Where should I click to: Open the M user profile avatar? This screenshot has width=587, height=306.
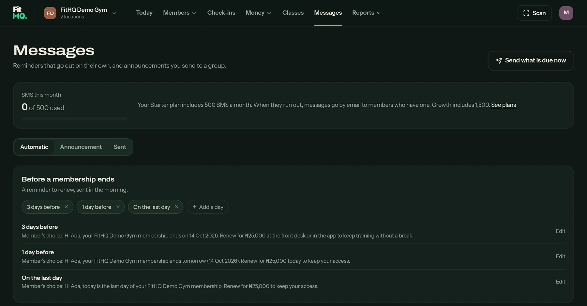[566, 13]
